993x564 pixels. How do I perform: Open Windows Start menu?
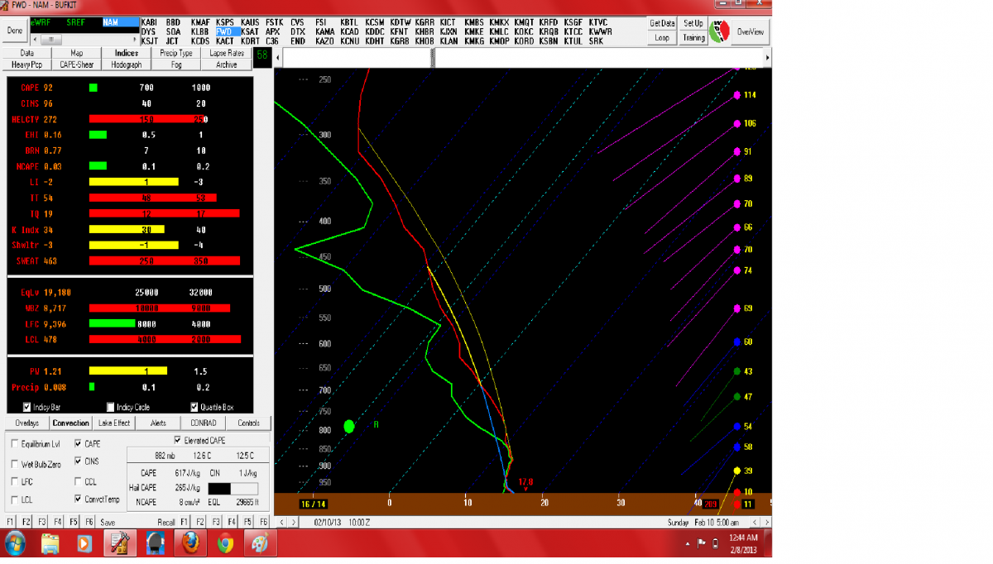[x=15, y=543]
